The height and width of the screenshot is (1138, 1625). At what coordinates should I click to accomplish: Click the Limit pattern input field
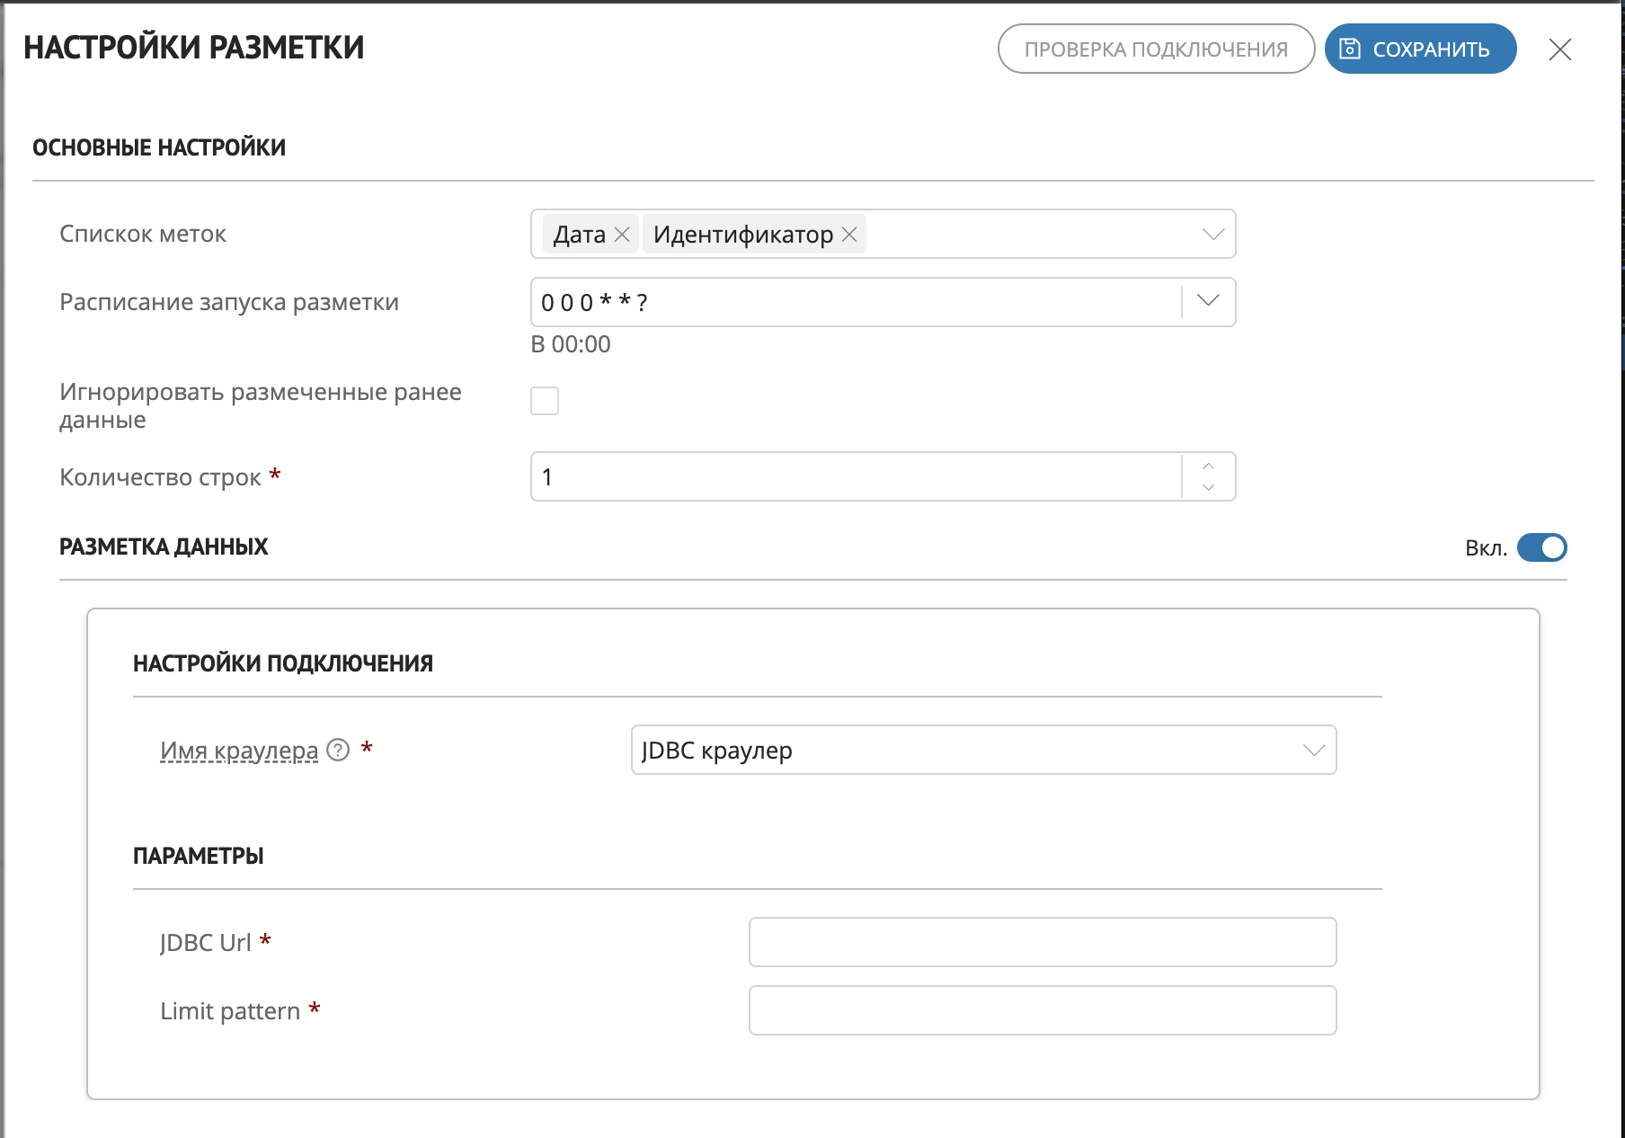point(1043,1010)
